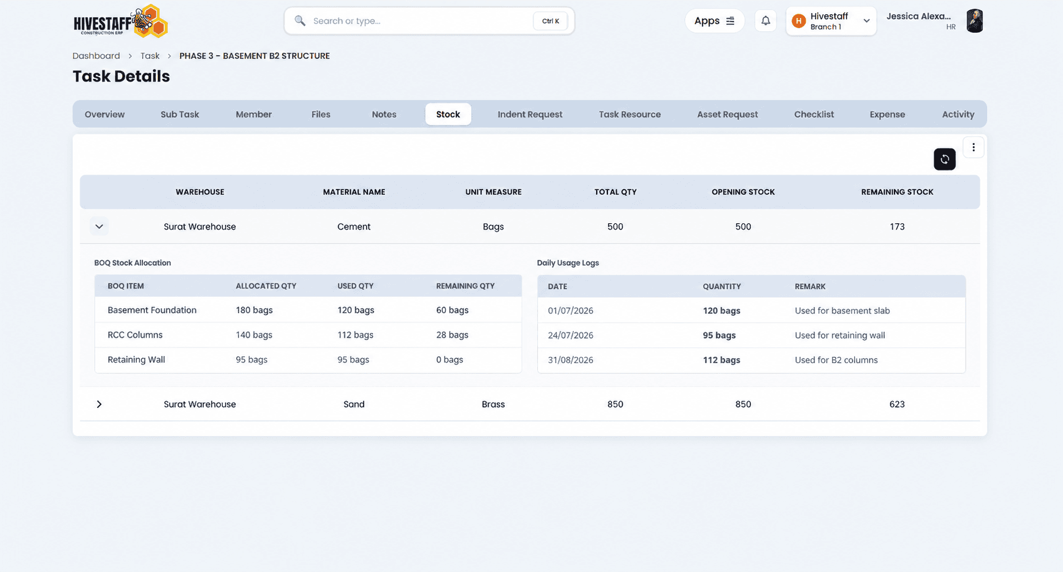Select the Stock tab

(x=448, y=114)
